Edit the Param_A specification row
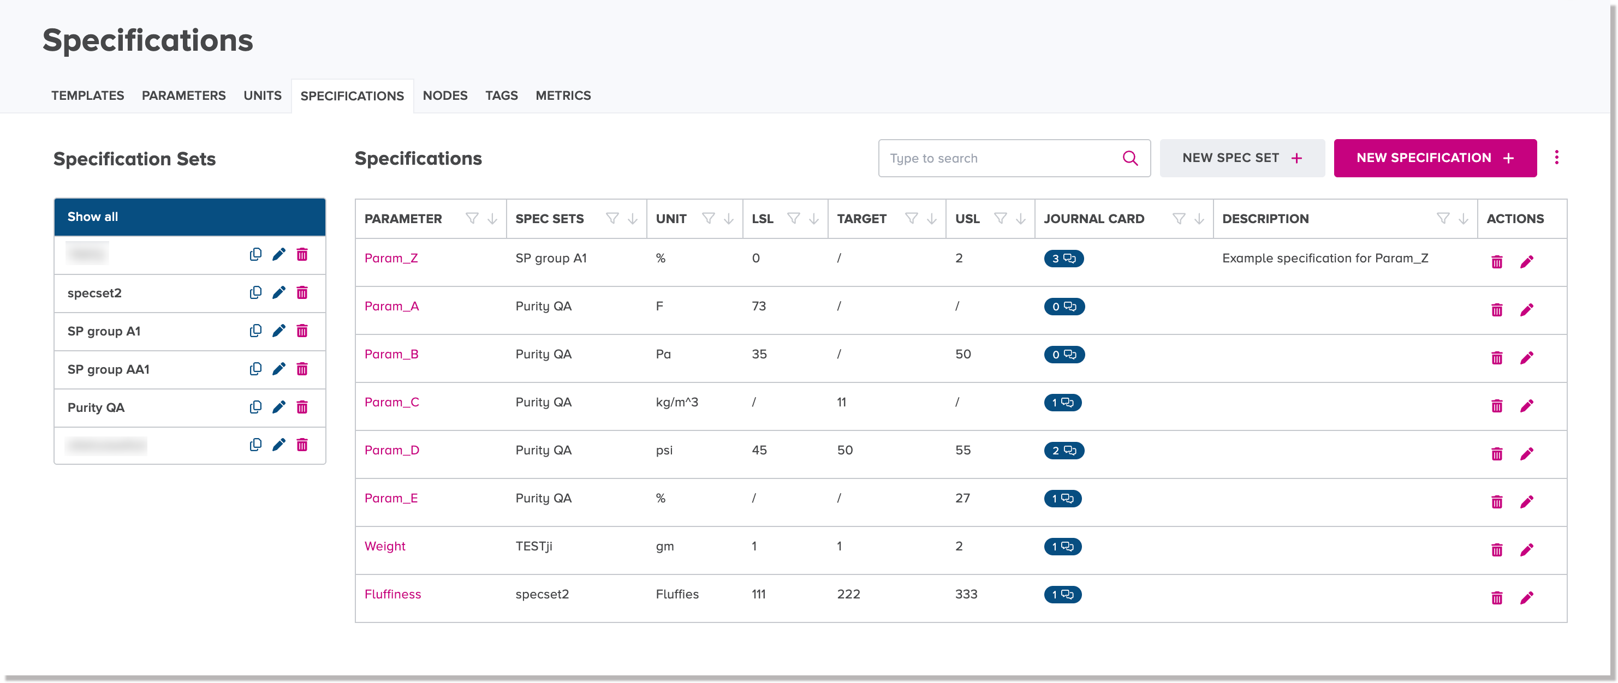The height and width of the screenshot is (683, 1618). [x=1527, y=310]
